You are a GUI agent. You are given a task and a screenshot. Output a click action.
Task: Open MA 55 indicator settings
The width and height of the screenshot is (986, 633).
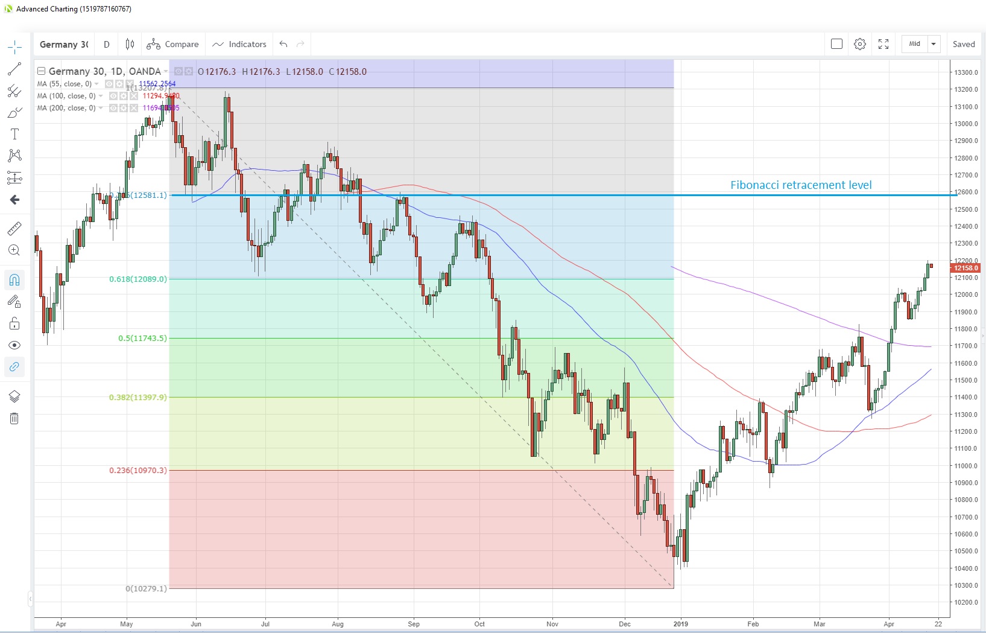(119, 84)
